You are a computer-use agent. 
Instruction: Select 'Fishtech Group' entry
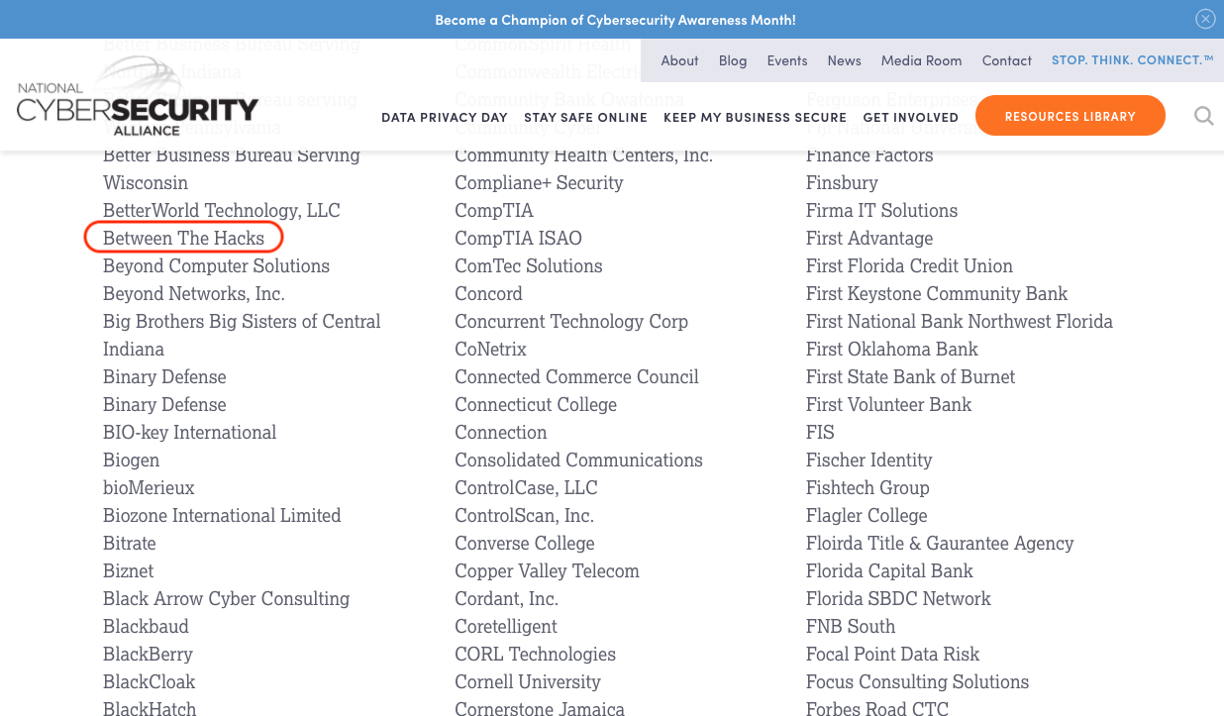[867, 487]
